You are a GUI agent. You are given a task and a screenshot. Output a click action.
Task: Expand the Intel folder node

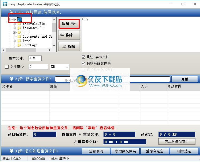click(x=14, y=41)
